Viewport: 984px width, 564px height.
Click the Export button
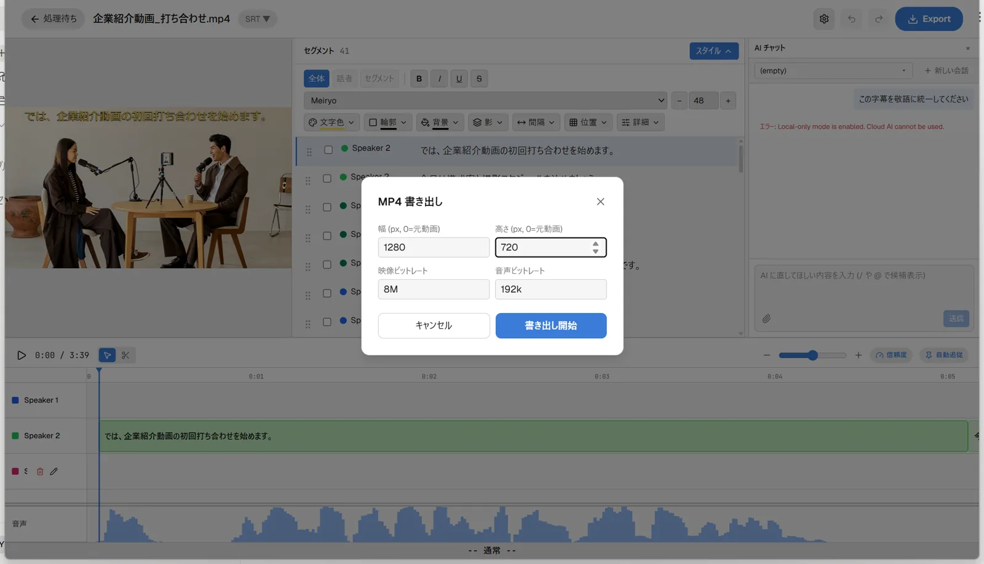click(x=929, y=19)
